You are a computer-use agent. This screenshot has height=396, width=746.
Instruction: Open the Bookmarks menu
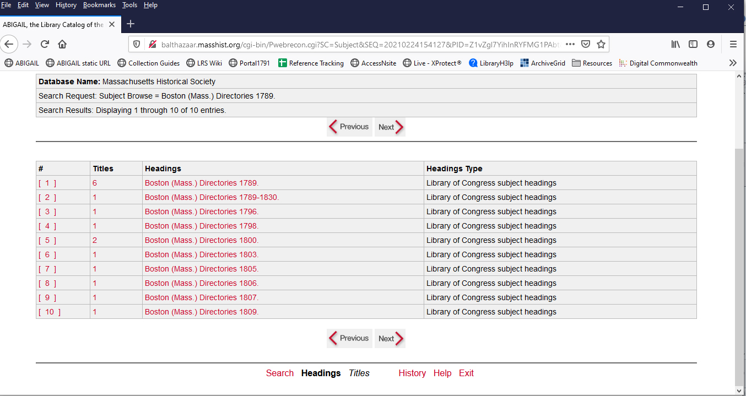click(99, 5)
